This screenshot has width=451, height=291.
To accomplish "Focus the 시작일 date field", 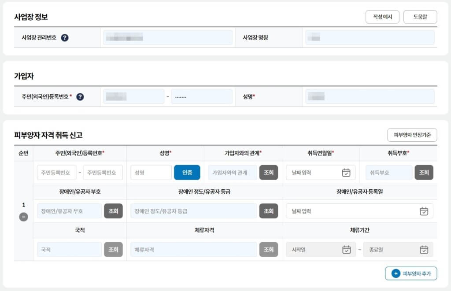I will (x=321, y=250).
